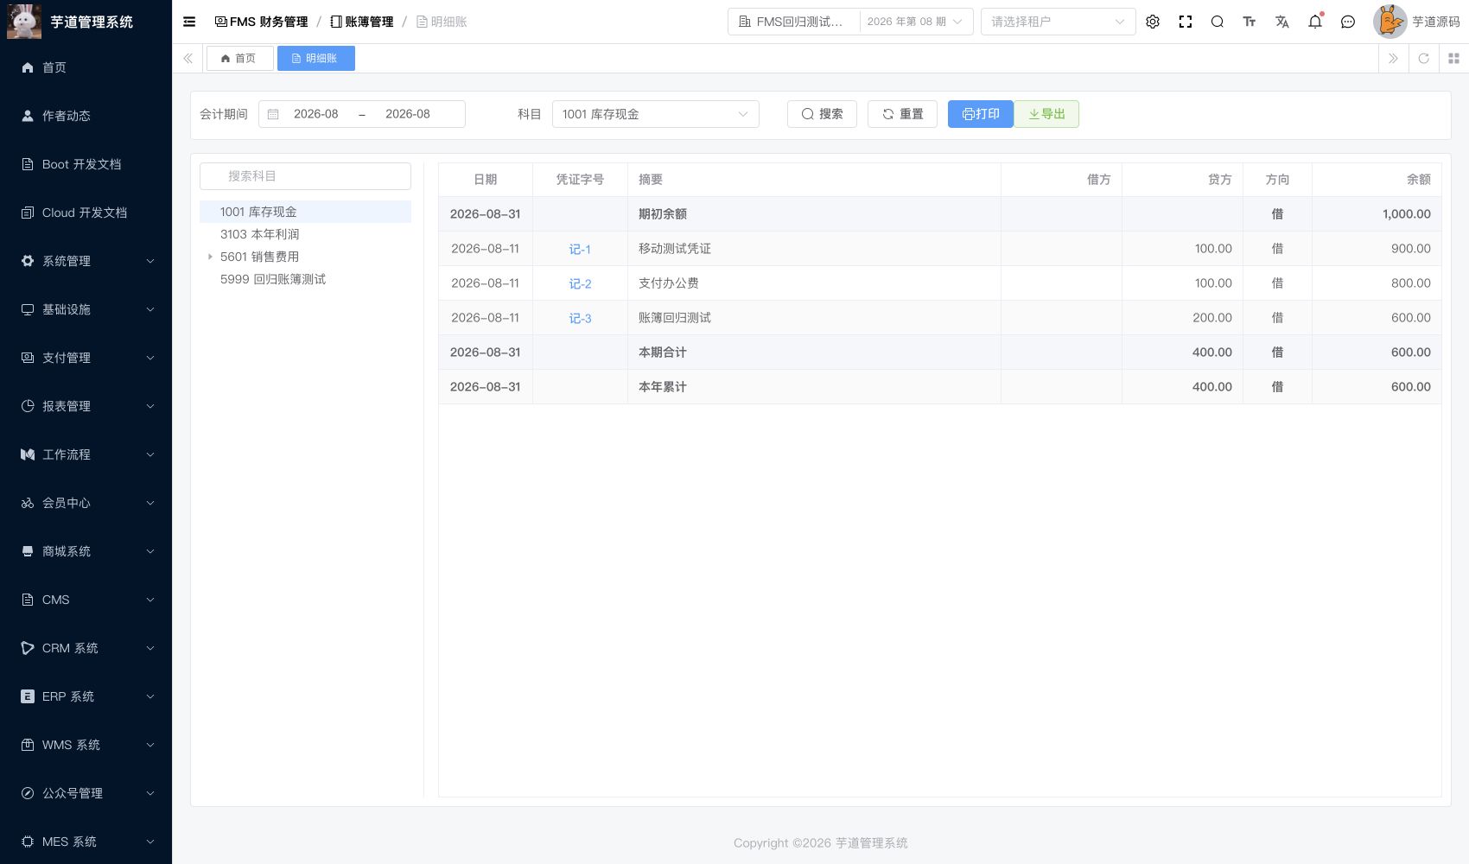This screenshot has width=1469, height=864.
Task: Open the 2026 年第 08 期 period dropdown
Action: coord(915,22)
